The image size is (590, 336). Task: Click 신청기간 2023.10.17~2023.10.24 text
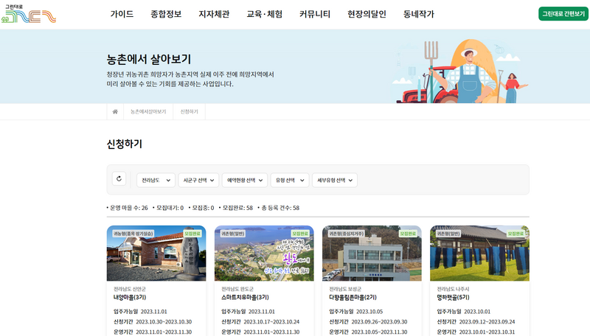(x=260, y=322)
